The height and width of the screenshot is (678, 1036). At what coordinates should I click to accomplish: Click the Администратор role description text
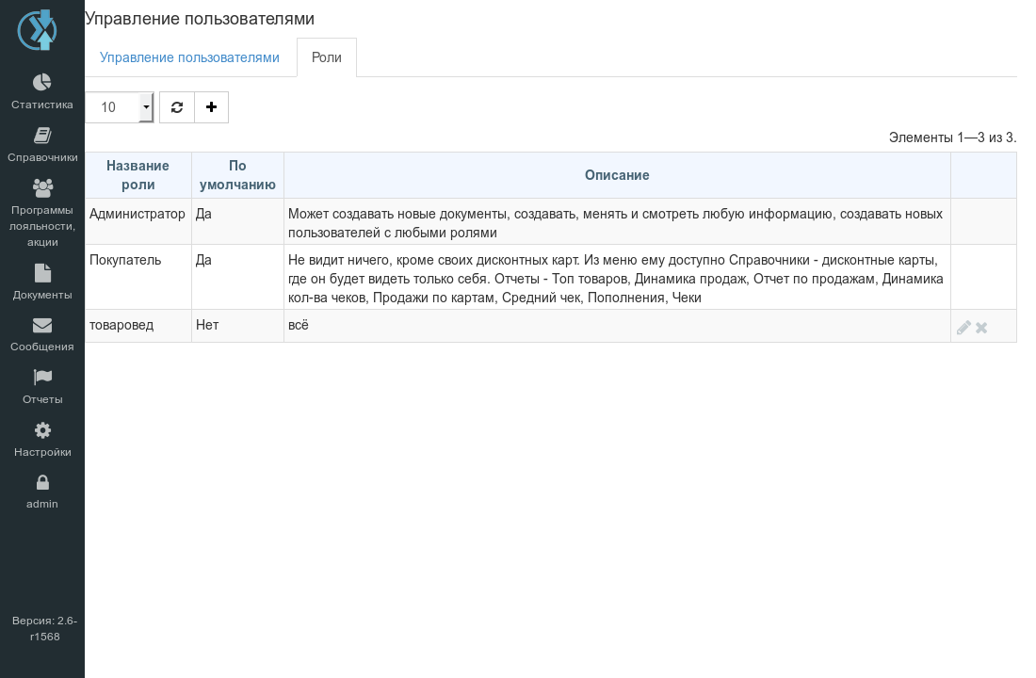(615, 223)
